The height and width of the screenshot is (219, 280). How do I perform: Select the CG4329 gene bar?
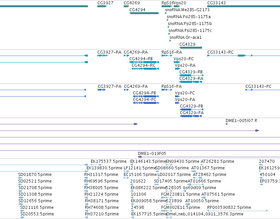[191, 48]
